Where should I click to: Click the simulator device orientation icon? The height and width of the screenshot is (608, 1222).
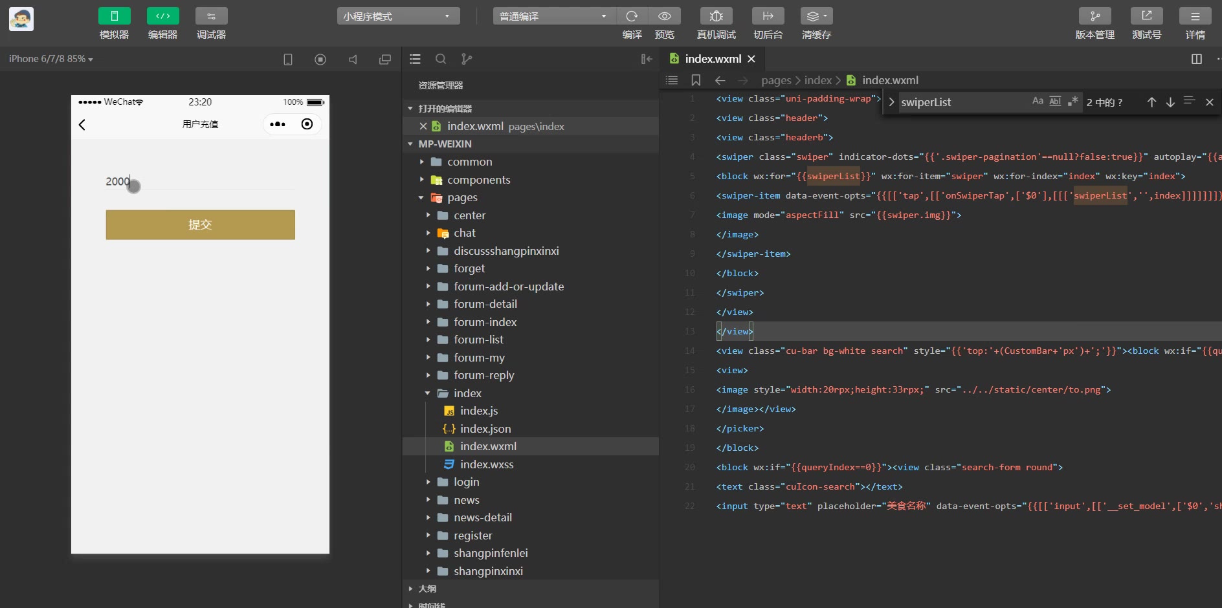(x=288, y=60)
